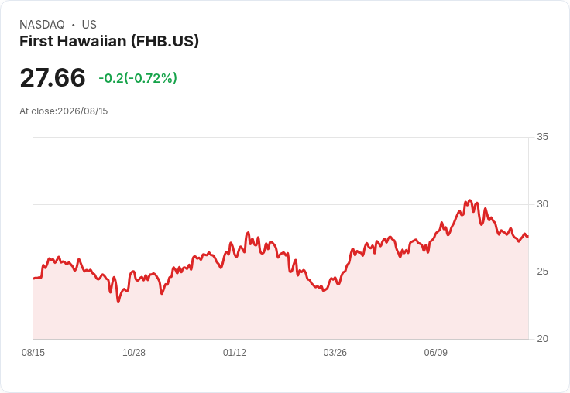Click the 35 price axis label
Image resolution: width=570 pixels, height=393 pixels.
pos(542,137)
